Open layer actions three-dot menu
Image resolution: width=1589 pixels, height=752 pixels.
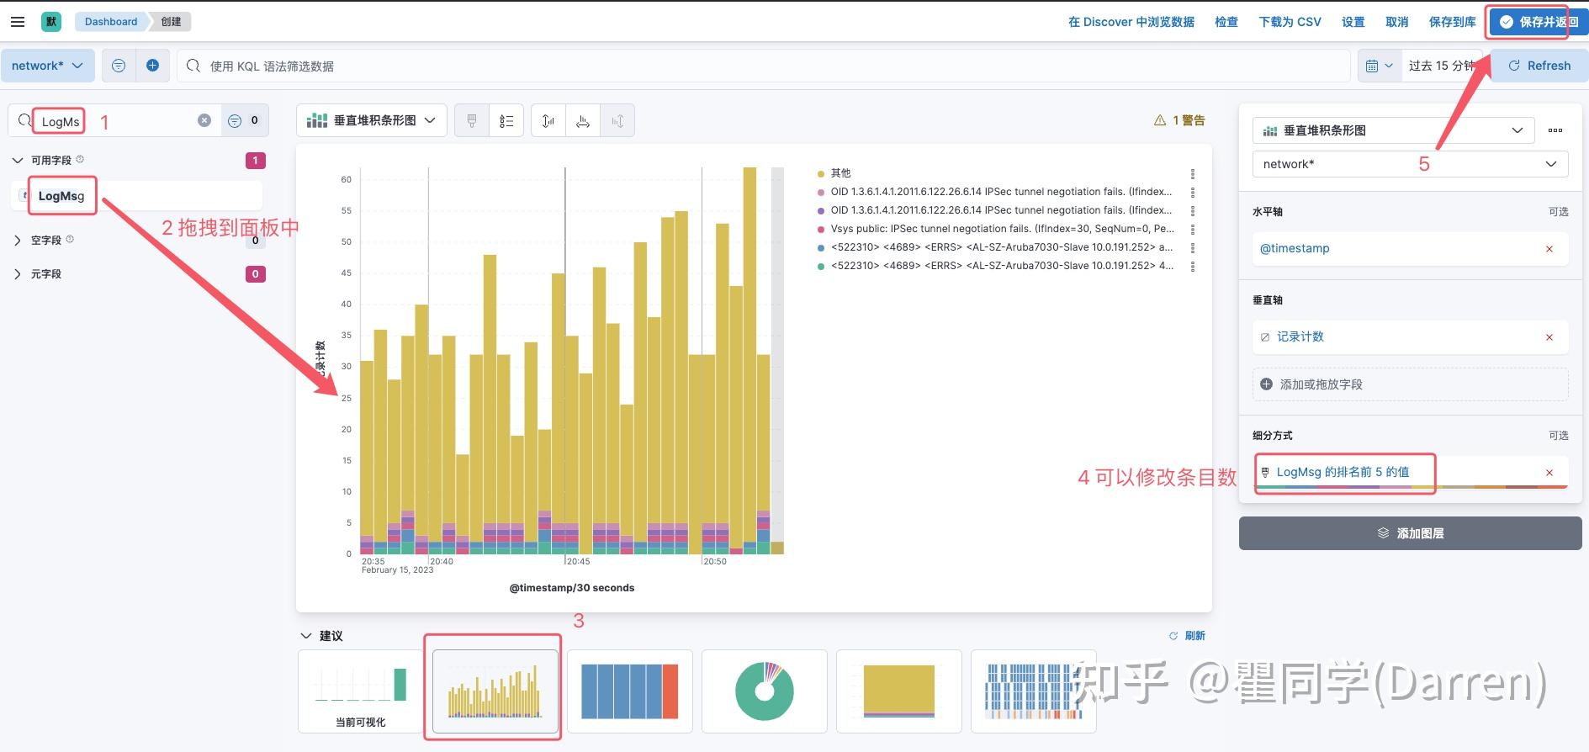click(x=1555, y=130)
